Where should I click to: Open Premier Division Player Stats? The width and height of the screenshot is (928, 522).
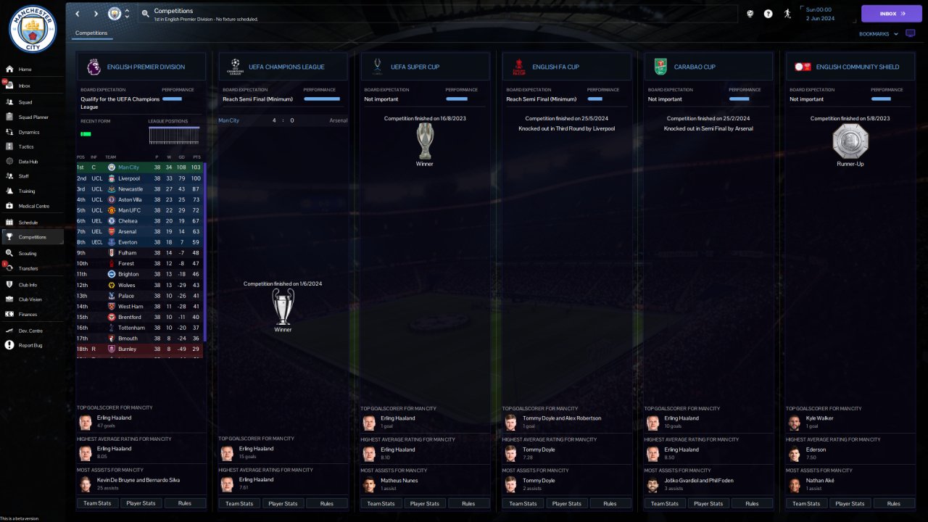tap(141, 503)
